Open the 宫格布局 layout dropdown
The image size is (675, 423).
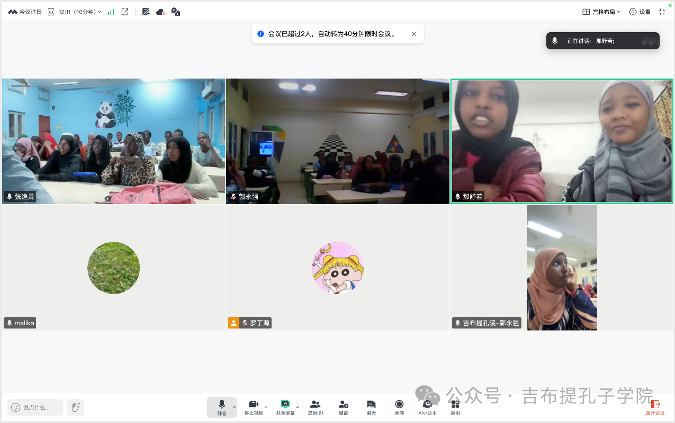pyautogui.click(x=601, y=12)
